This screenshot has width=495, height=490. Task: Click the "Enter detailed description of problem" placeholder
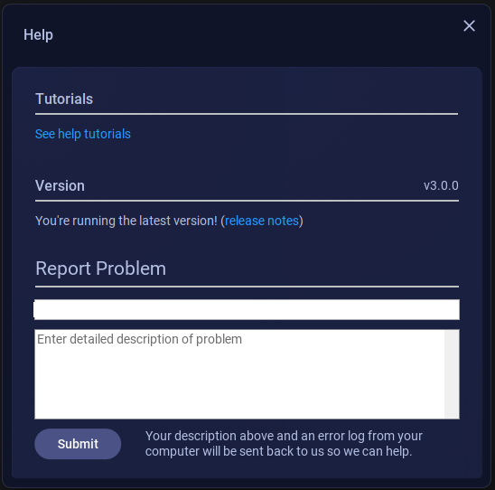[139, 339]
